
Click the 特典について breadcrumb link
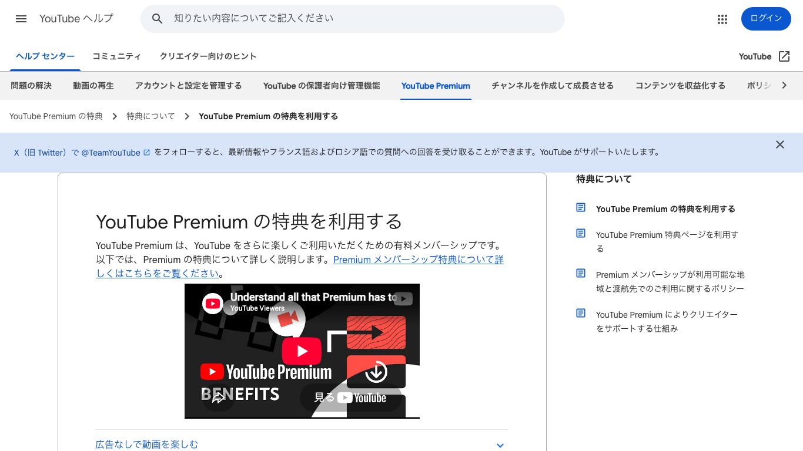coord(150,116)
